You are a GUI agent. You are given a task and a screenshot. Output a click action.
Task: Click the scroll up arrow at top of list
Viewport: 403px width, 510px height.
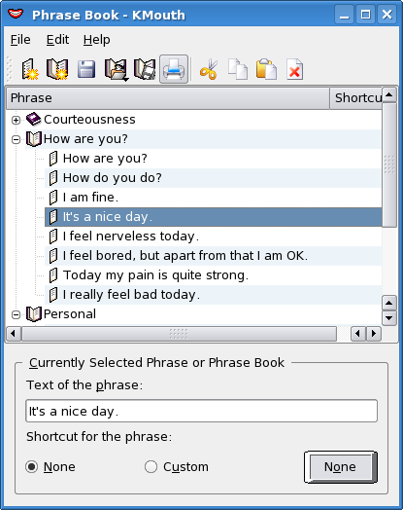tap(389, 94)
